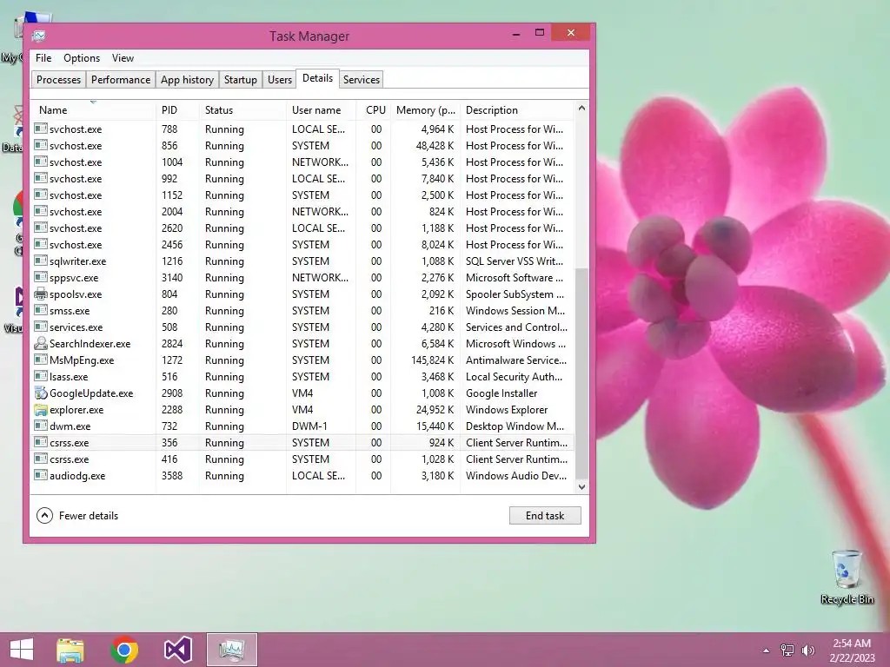Sort by the CPU column header
The image size is (890, 667).
374,110
